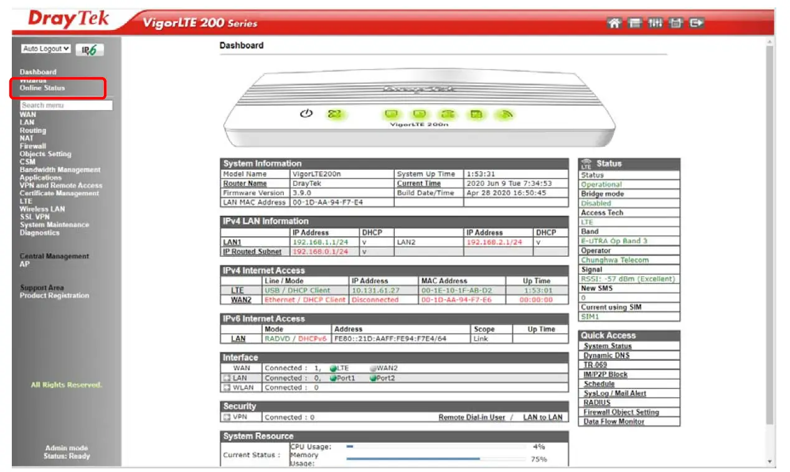The width and height of the screenshot is (790, 472).
Task: Click the IP Routed Subnet link
Action: [252, 252]
